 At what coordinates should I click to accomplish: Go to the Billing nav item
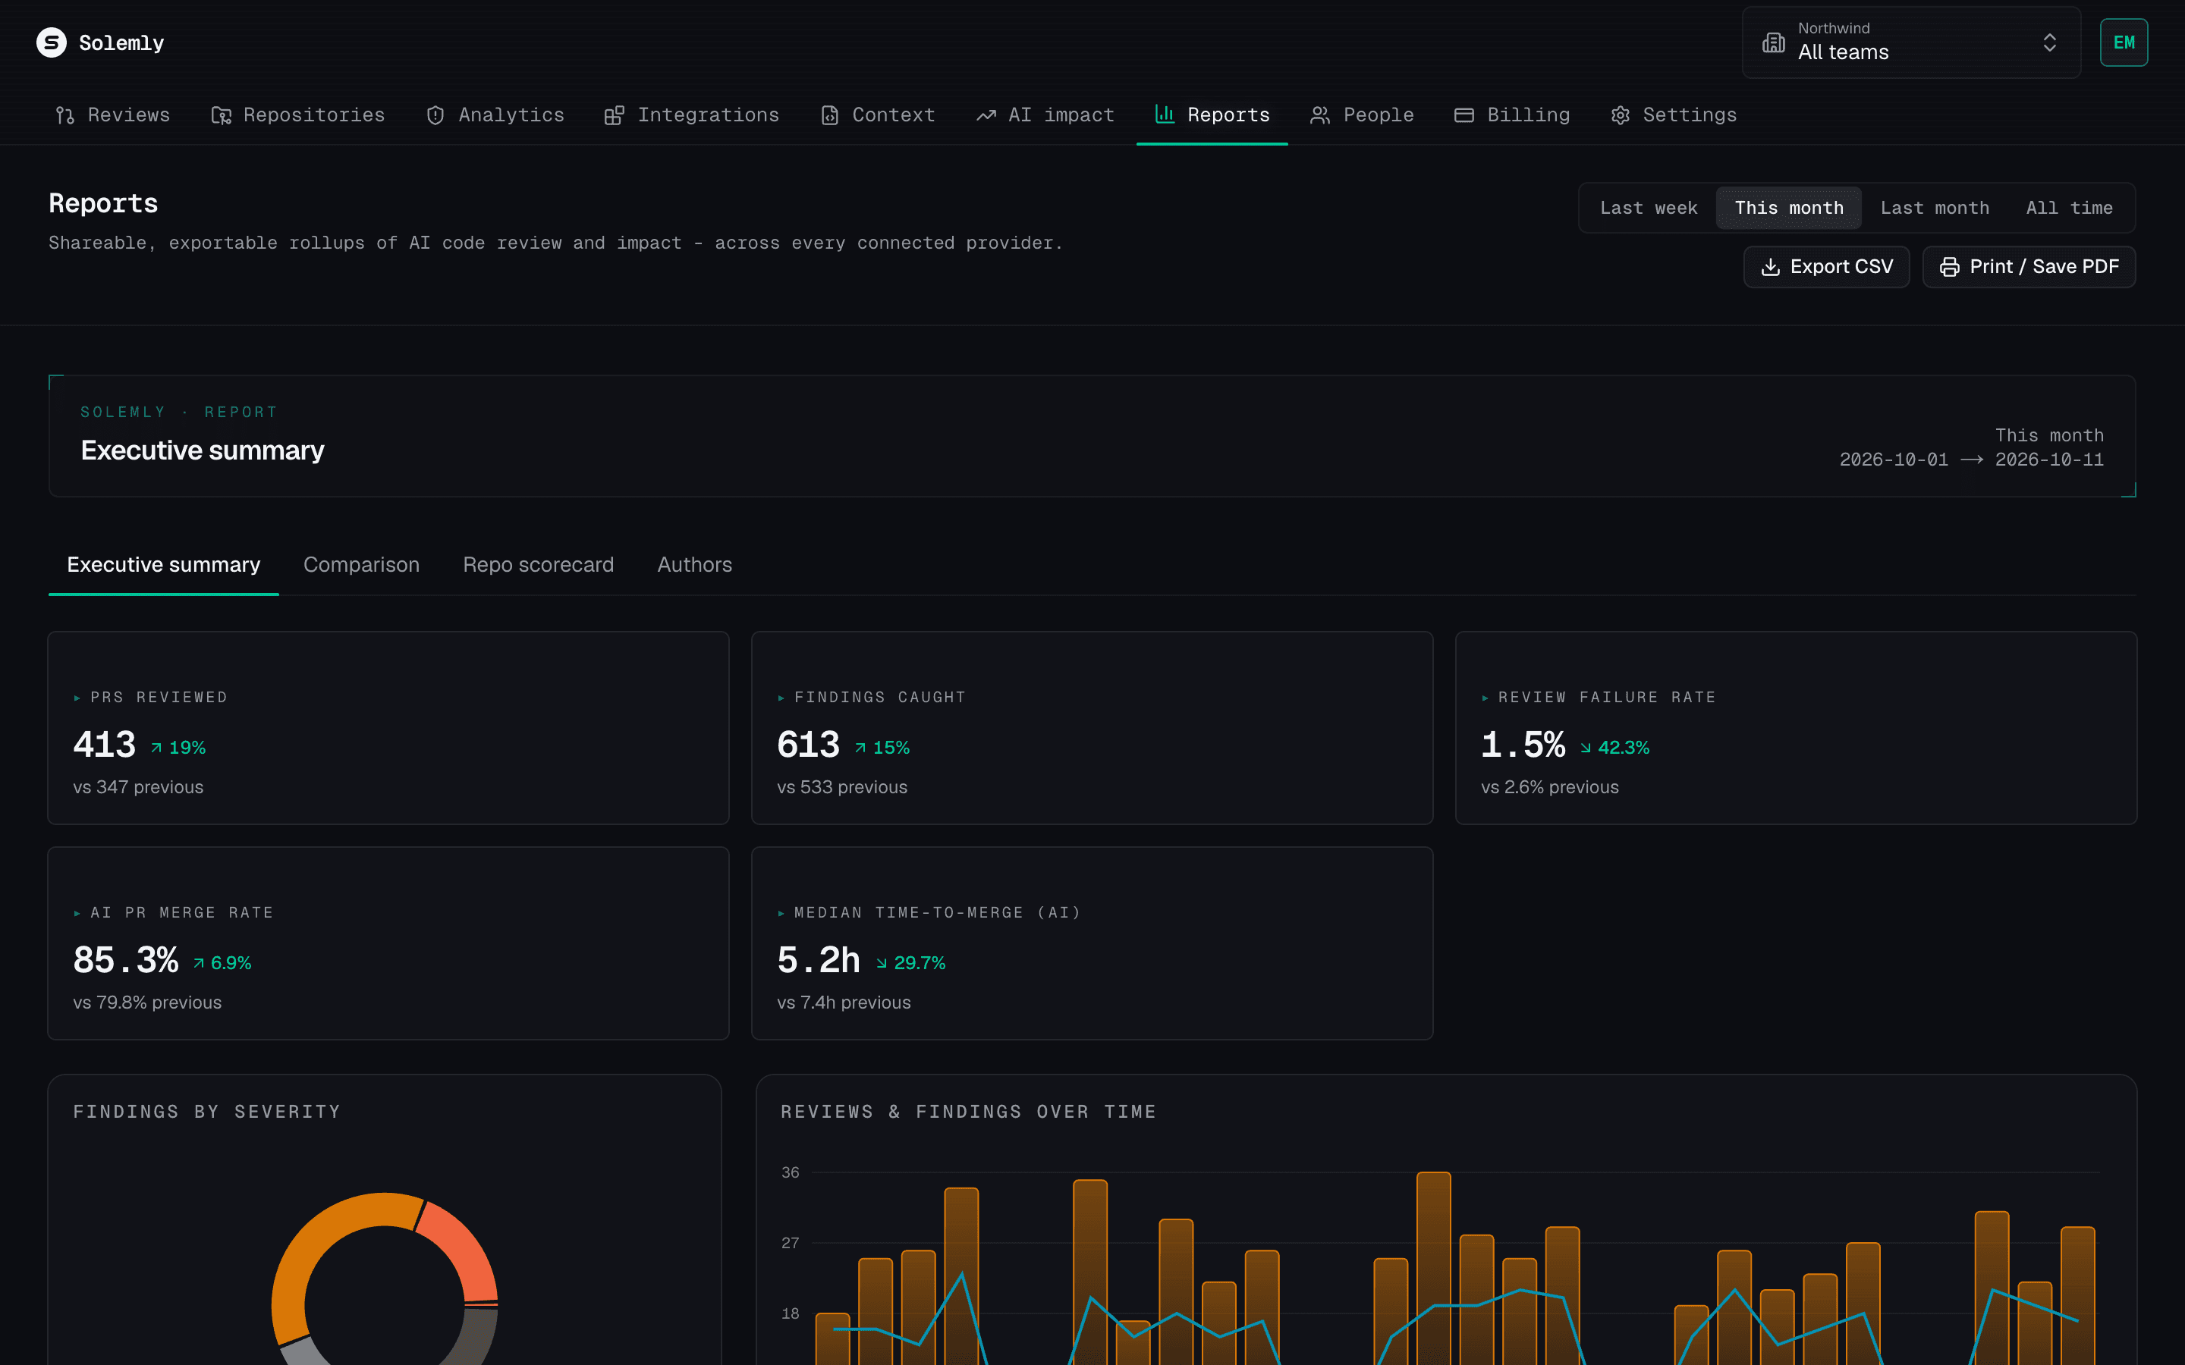(1511, 115)
